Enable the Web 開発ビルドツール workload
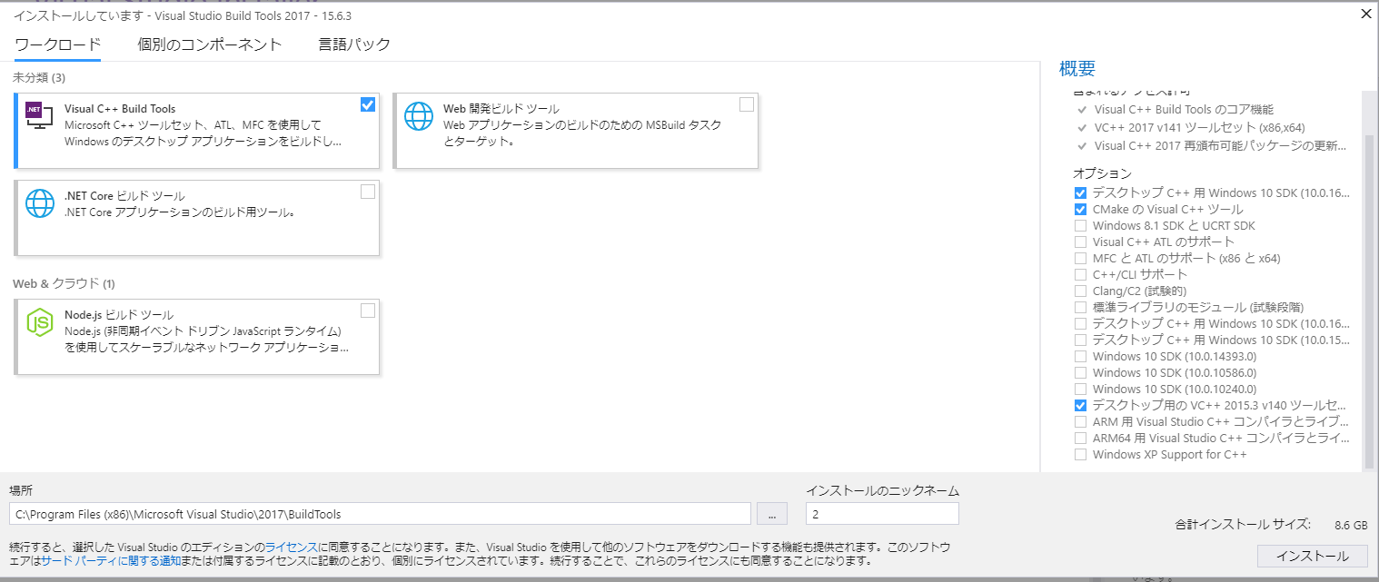 pyautogui.click(x=746, y=104)
